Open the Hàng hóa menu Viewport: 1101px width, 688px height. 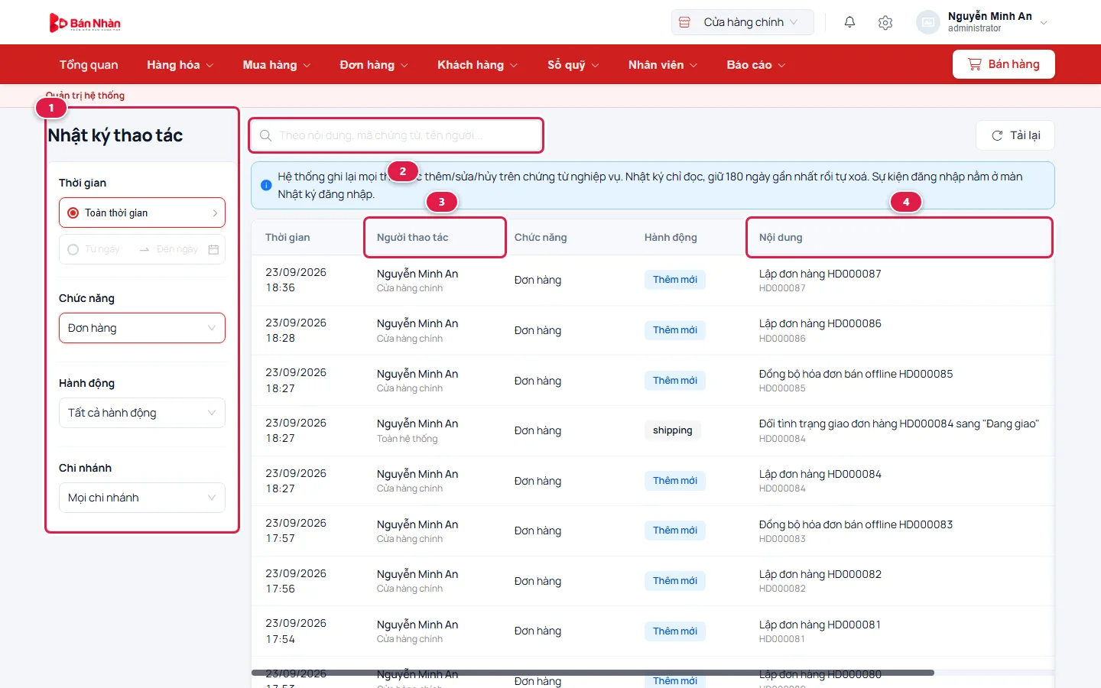180,65
